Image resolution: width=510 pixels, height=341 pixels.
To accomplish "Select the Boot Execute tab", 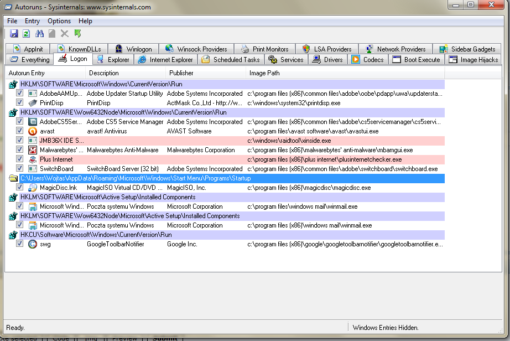I will coord(417,60).
